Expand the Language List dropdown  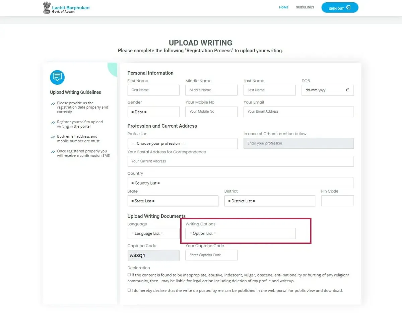[x=153, y=234]
